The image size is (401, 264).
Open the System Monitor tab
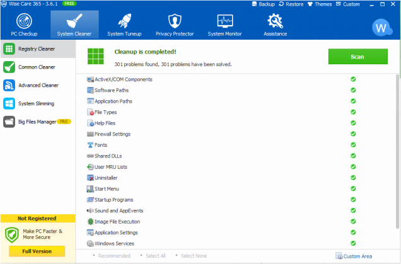(224, 25)
